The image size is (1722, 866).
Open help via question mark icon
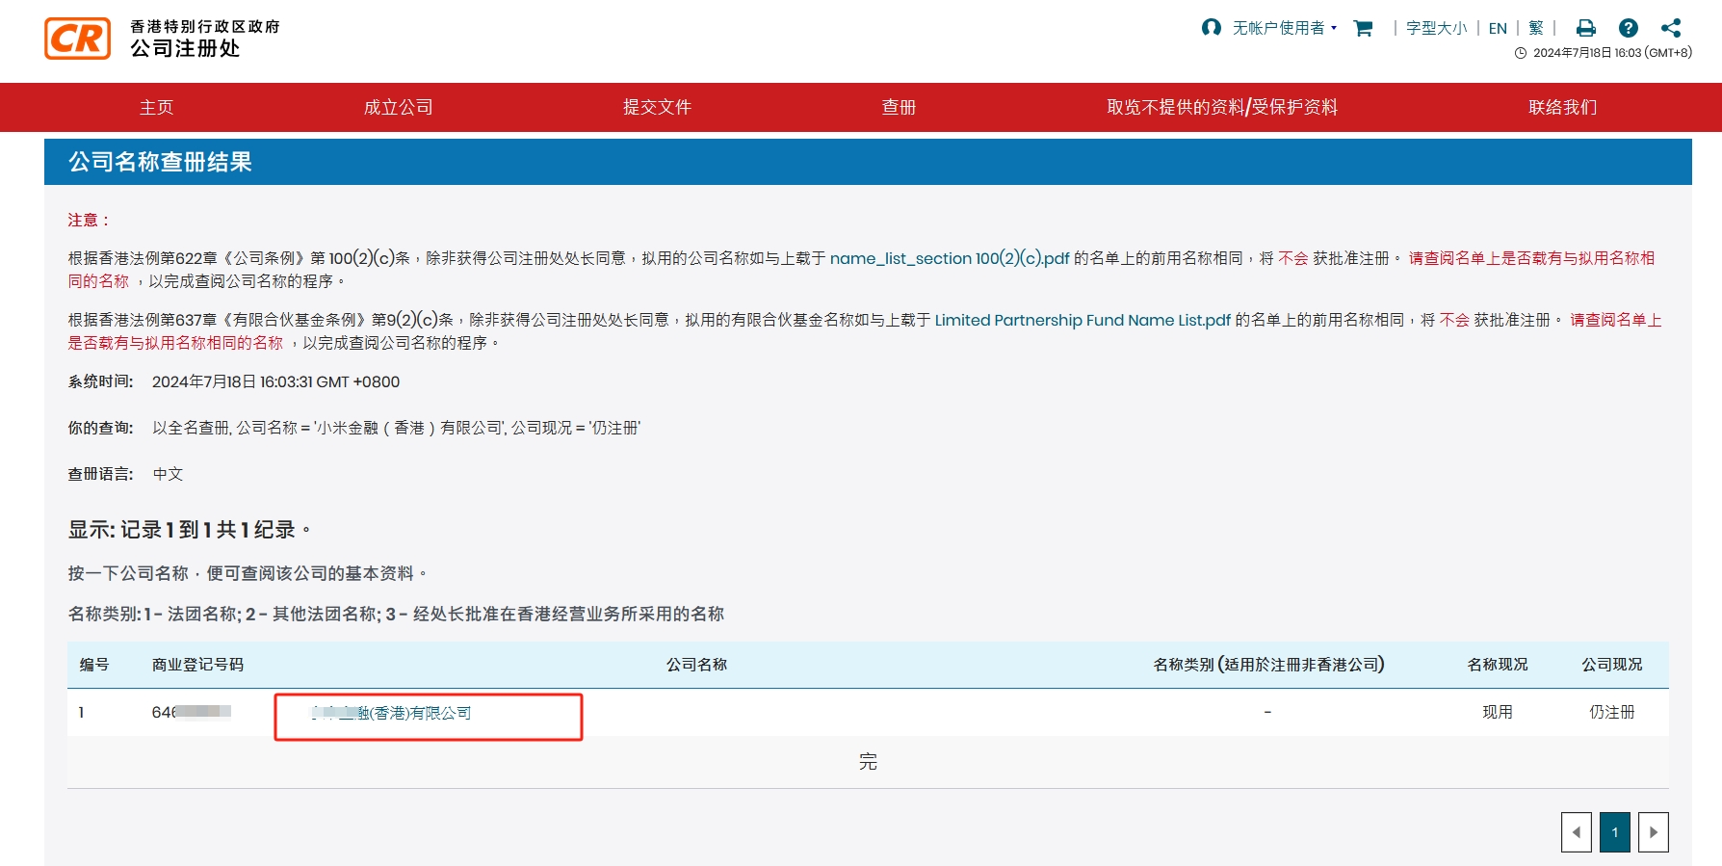click(1628, 28)
